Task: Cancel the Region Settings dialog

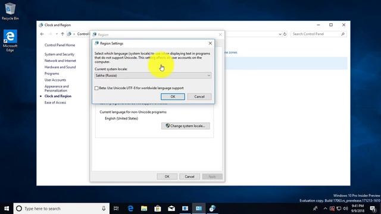Action: tap(199, 96)
